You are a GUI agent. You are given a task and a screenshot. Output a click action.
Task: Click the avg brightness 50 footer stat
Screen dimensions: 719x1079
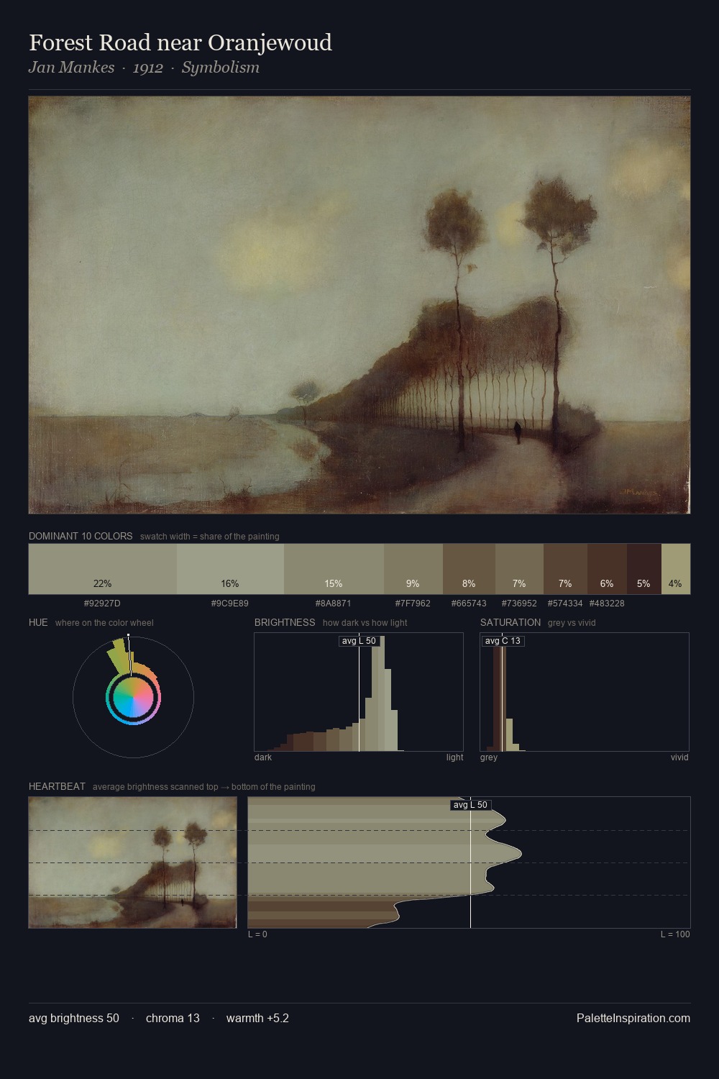point(74,1018)
